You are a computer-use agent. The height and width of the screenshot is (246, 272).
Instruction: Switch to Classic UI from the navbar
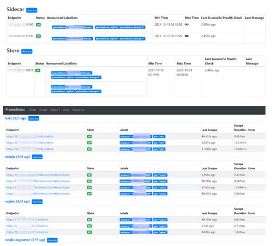[78, 110]
